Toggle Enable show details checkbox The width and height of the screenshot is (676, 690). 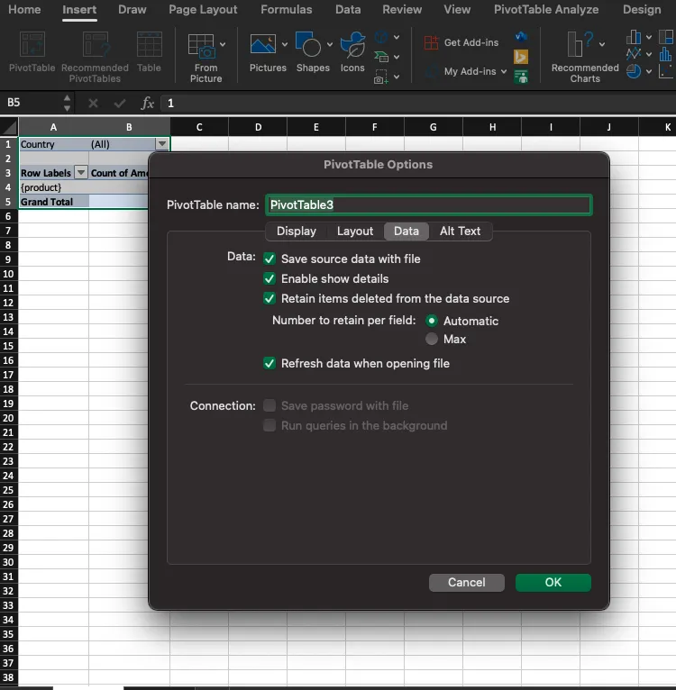(269, 278)
